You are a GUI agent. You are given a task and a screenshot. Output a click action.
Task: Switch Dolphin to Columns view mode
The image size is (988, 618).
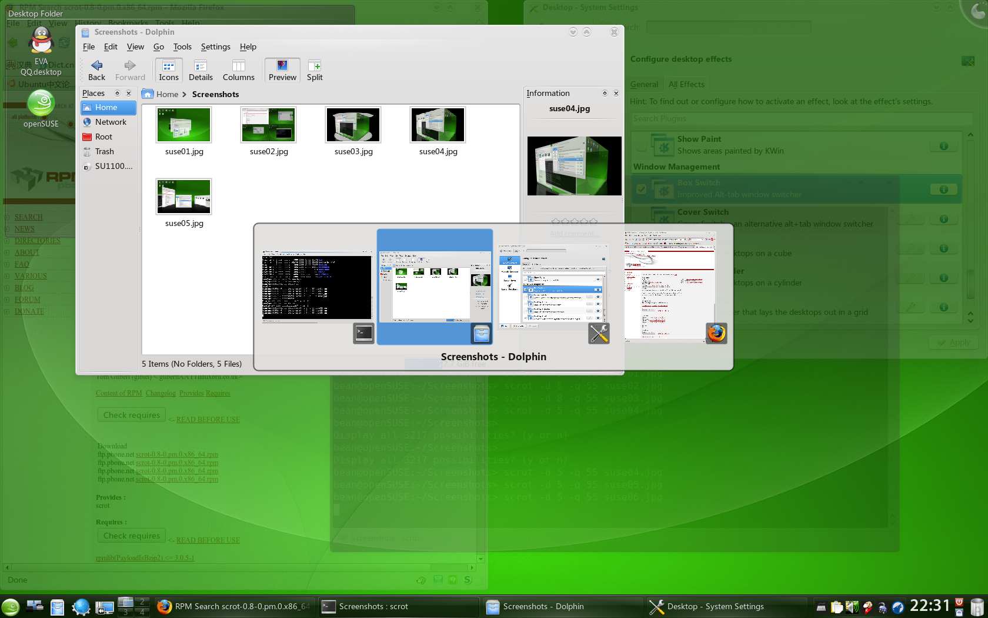pyautogui.click(x=238, y=70)
